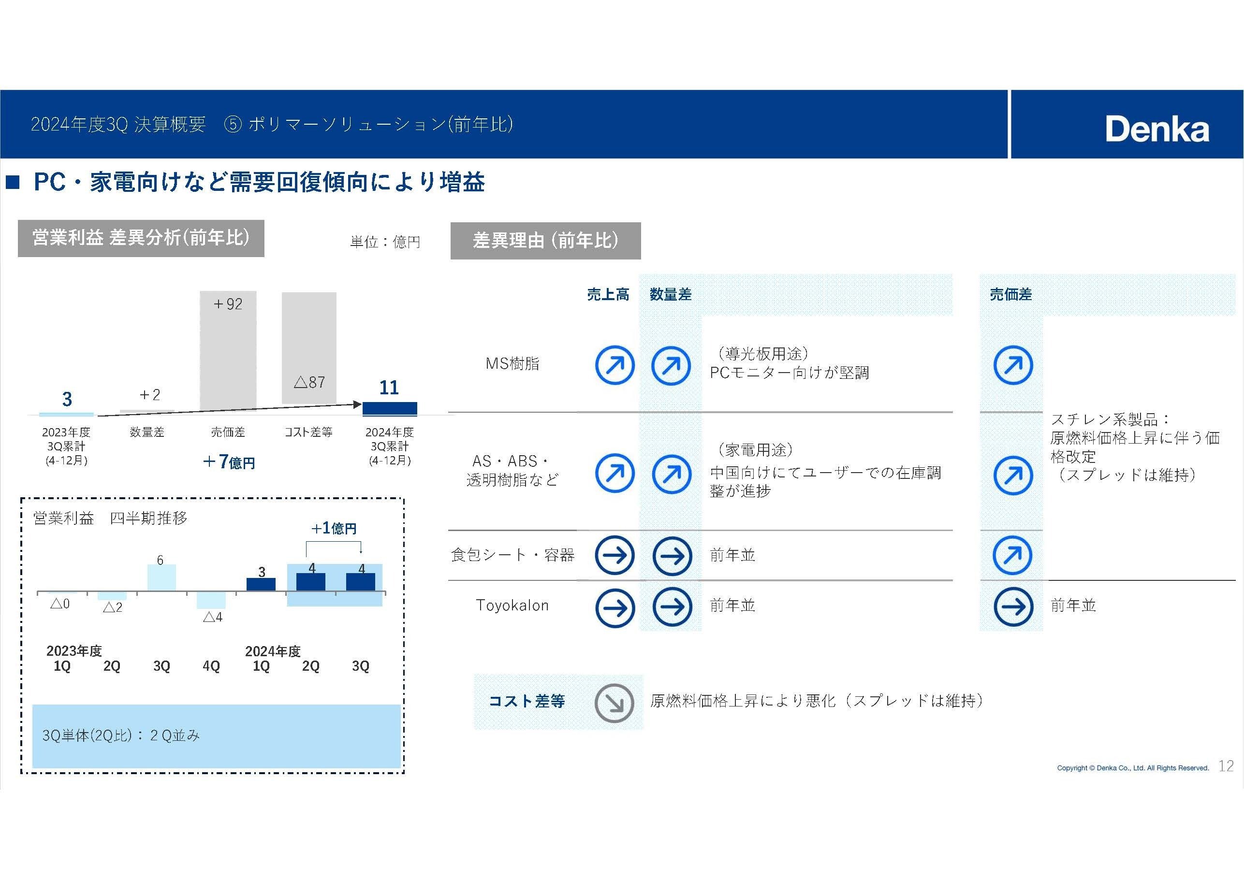Click the 営業利益 差異分析(前年比) gray label
The width and height of the screenshot is (1244, 879).
pos(141,238)
